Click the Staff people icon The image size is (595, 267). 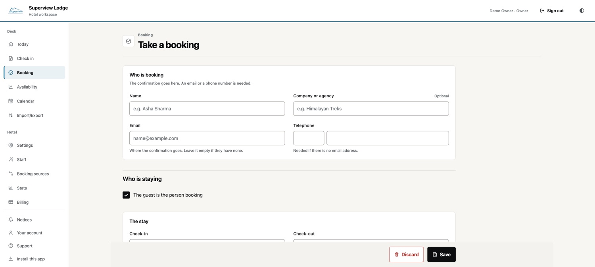11,159
